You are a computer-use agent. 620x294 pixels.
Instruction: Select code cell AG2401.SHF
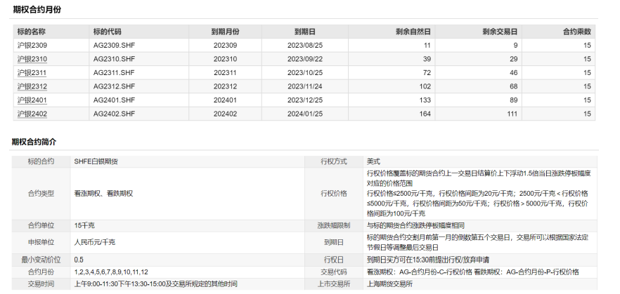coord(114,100)
